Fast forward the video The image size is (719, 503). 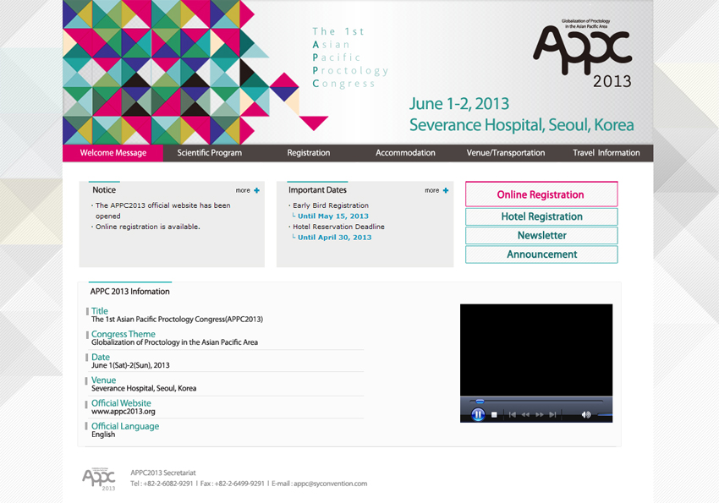point(539,414)
